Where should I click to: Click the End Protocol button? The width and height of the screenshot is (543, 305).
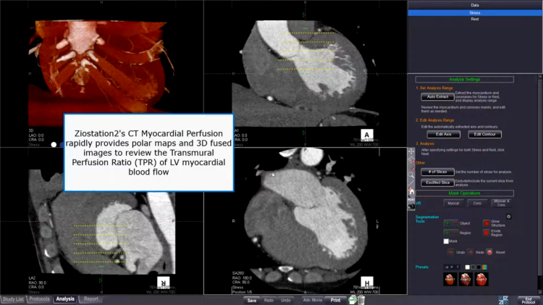528,301
